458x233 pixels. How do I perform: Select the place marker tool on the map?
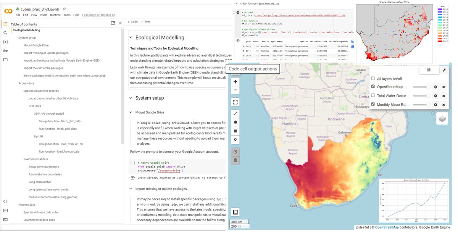tap(235, 139)
